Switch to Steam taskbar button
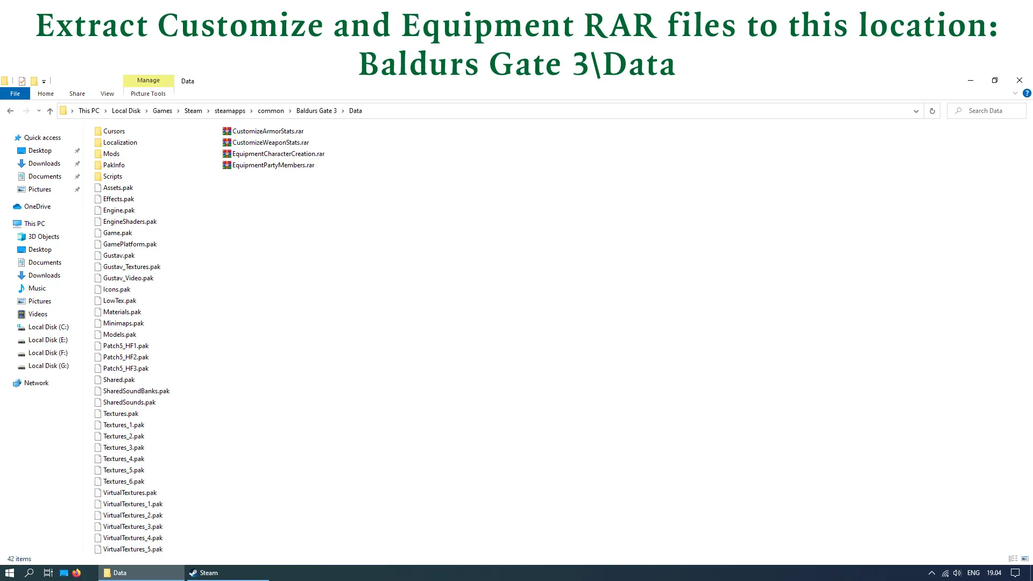The width and height of the screenshot is (1033, 581). pos(227,573)
